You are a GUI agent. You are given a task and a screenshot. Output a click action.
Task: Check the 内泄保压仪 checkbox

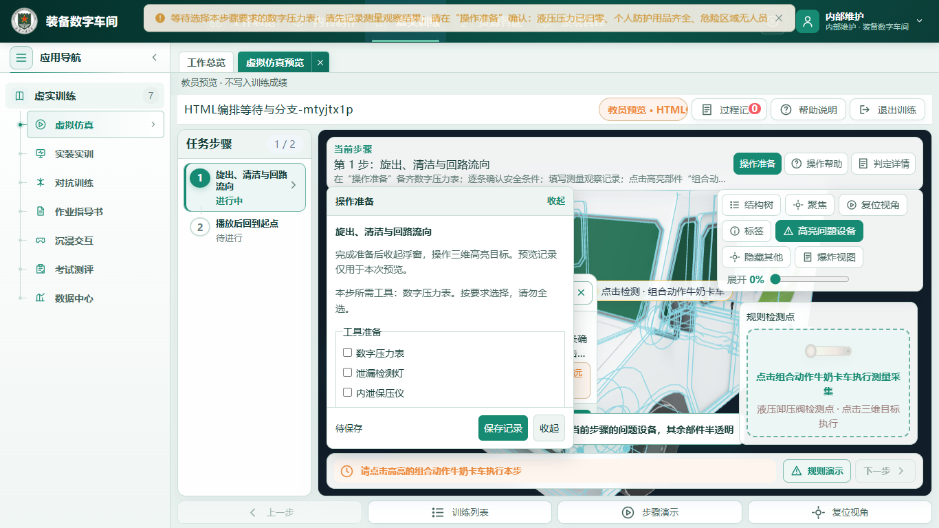tap(347, 393)
